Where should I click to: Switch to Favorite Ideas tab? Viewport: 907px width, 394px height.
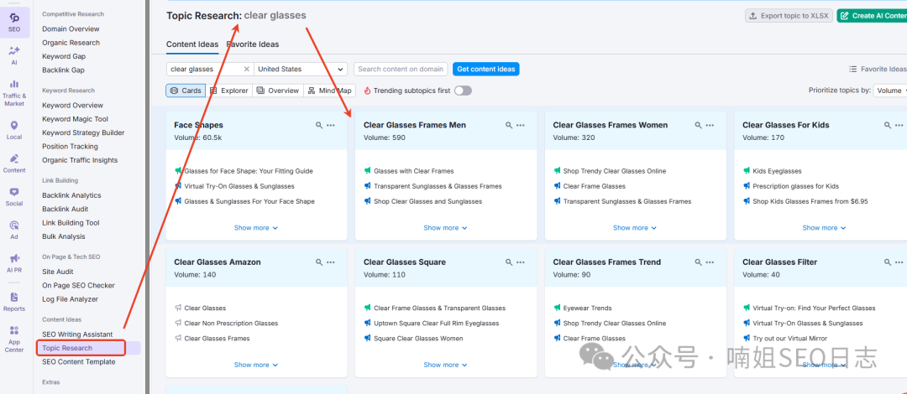253,44
